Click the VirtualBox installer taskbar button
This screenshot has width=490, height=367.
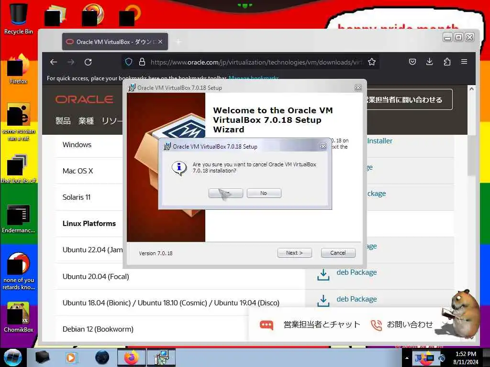click(x=162, y=357)
